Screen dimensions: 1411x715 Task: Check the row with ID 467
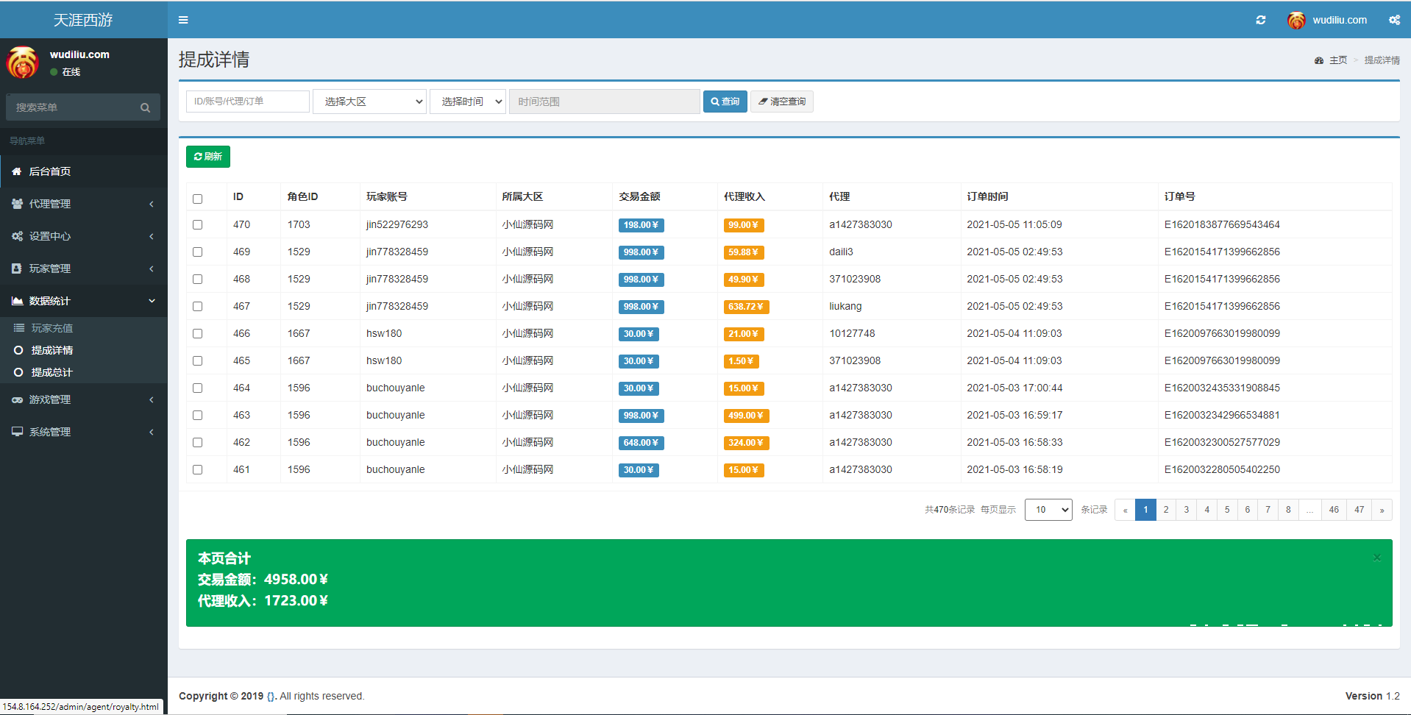tap(197, 306)
